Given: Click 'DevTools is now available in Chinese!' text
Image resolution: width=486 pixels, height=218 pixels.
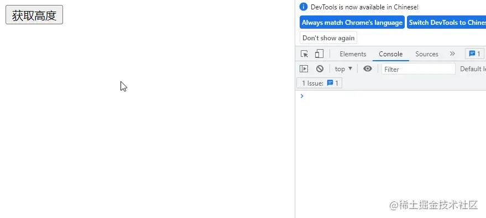Looking at the screenshot, I should click(x=364, y=7).
